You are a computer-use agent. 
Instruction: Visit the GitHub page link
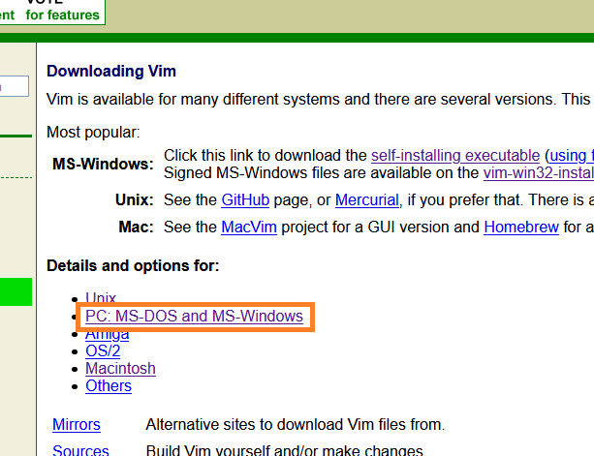coord(245,199)
